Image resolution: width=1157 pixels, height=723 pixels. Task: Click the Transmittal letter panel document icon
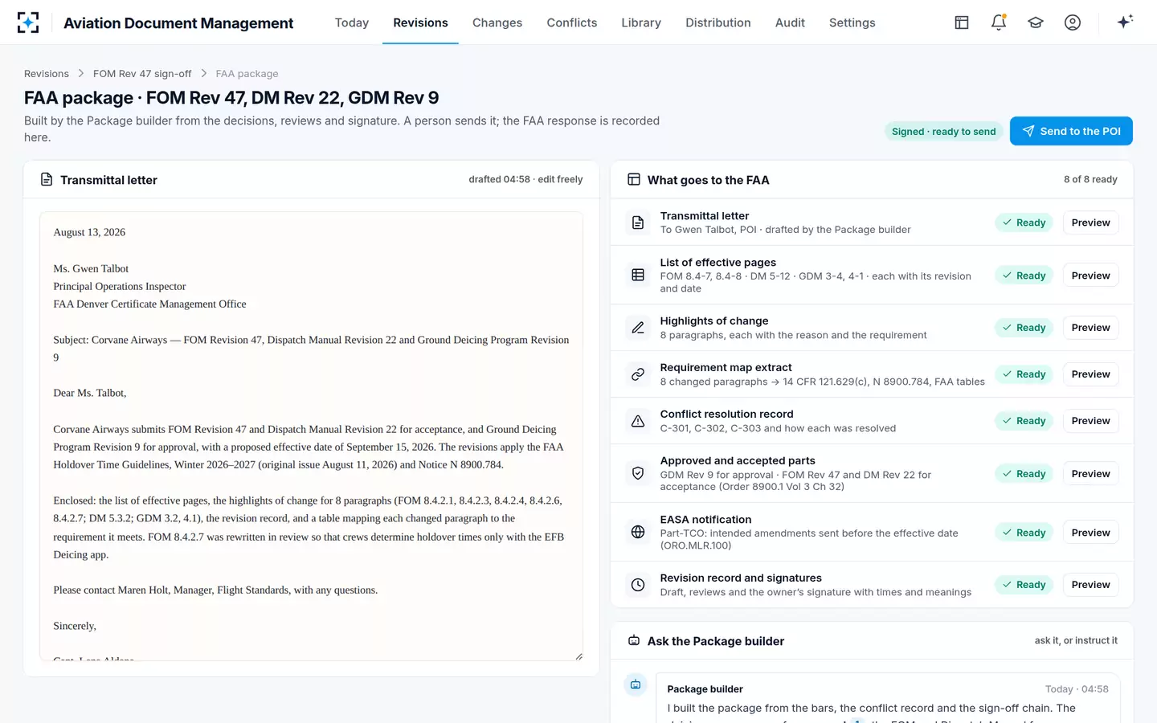(47, 179)
